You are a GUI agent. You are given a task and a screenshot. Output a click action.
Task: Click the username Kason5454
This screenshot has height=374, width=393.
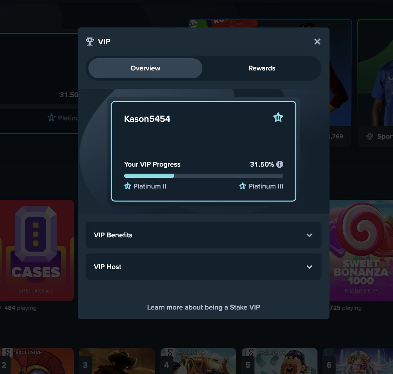[147, 119]
